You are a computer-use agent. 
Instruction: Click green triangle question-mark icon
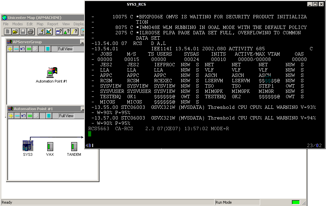coord(67,32)
